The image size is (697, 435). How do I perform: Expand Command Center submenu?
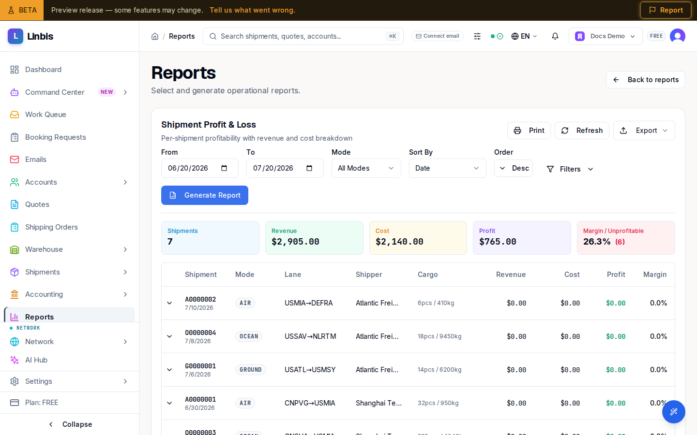pyautogui.click(x=125, y=92)
